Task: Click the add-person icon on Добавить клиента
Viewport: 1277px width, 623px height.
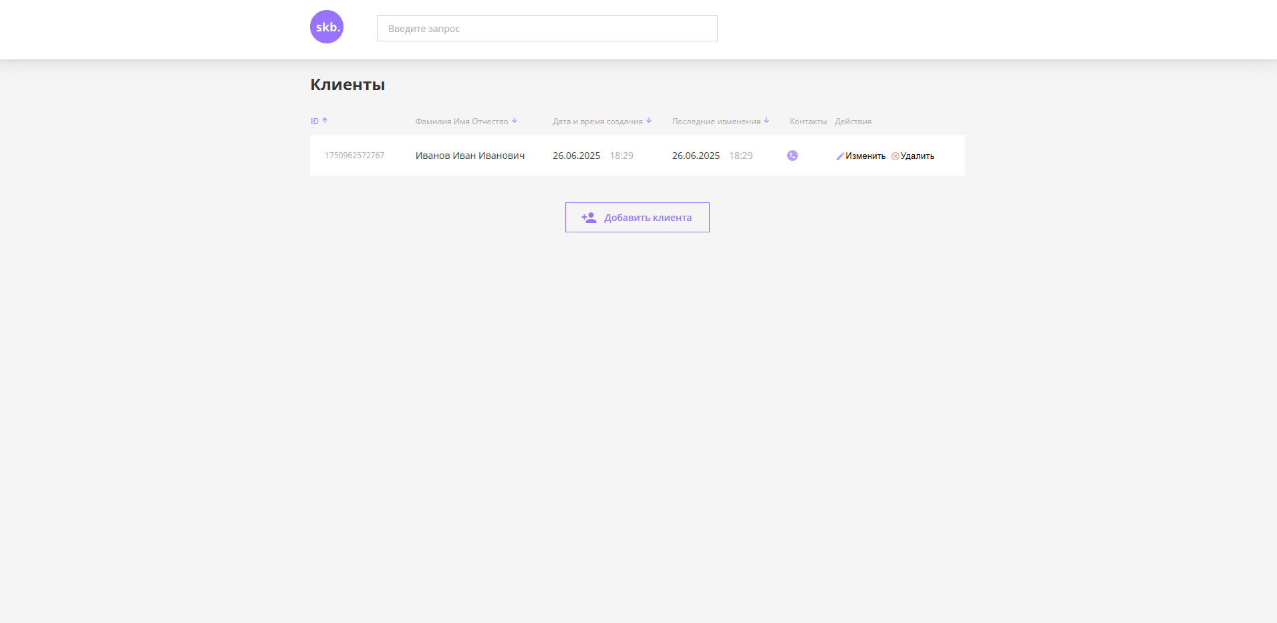Action: click(588, 217)
